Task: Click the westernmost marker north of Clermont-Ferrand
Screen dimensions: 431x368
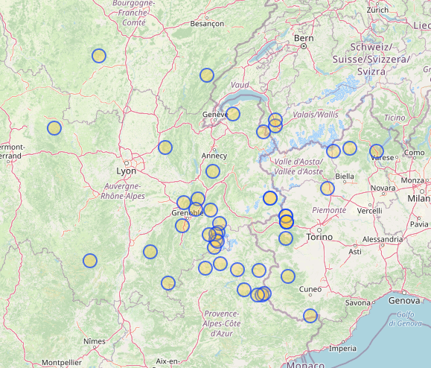Action: coord(54,128)
